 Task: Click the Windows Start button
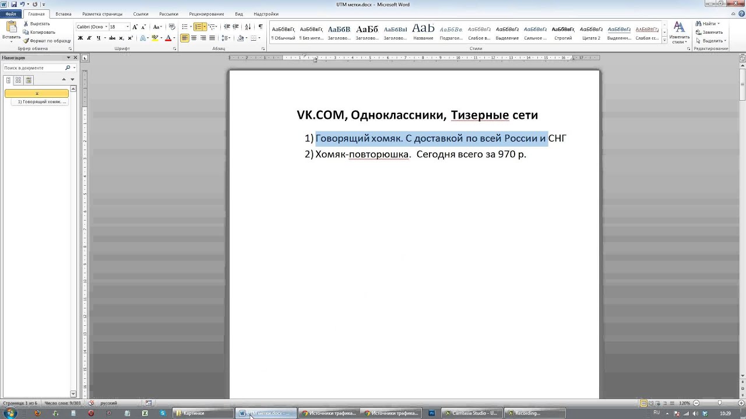click(x=10, y=413)
